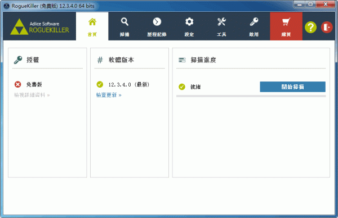Open the 首頁 home tab

tap(92, 26)
